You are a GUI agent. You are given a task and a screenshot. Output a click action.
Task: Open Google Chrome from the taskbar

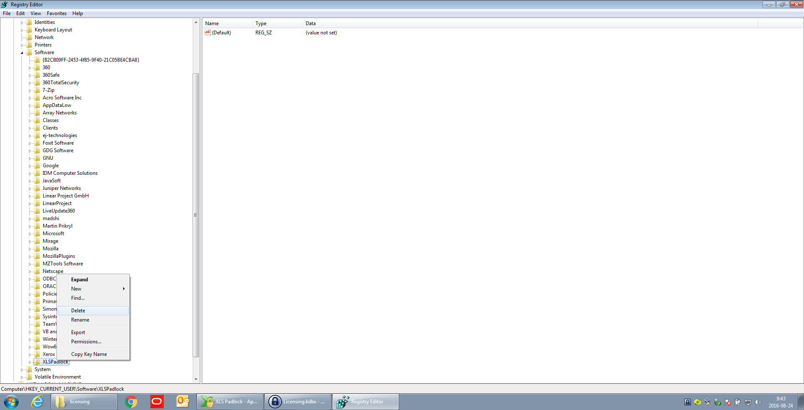click(x=131, y=402)
